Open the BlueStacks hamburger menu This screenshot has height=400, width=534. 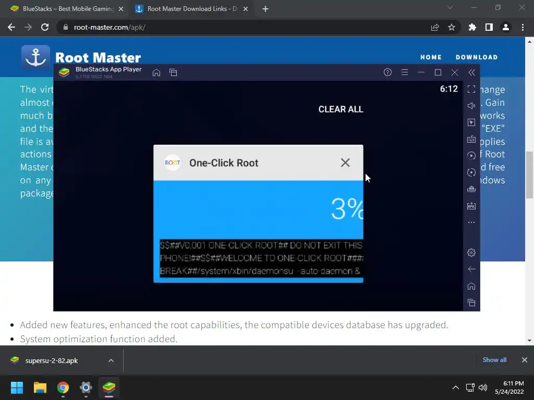pyautogui.click(x=405, y=72)
